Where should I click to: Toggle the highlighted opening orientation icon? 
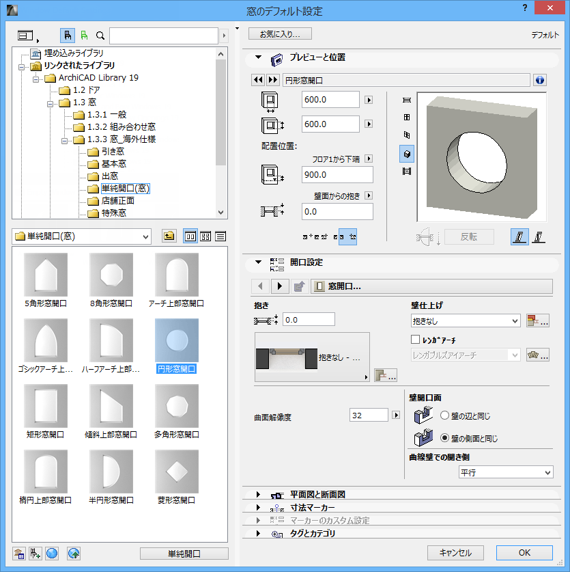tap(519, 237)
